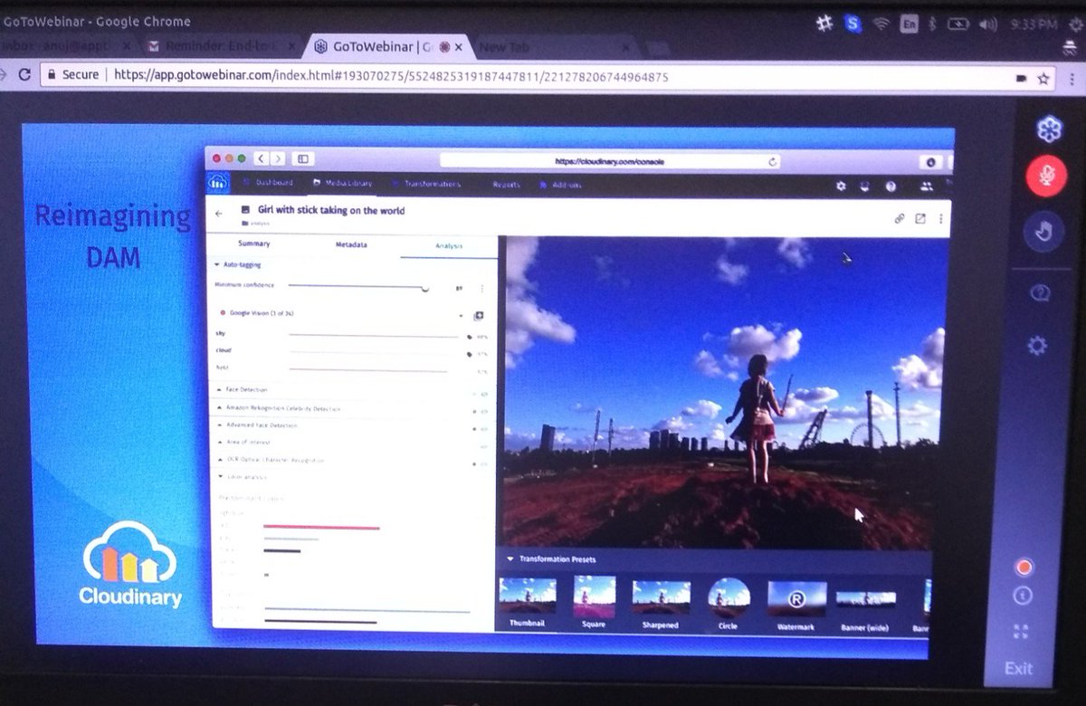Open the Cloudinary Dashboard menu item
Image resolution: width=1086 pixels, height=706 pixels.
[x=268, y=183]
